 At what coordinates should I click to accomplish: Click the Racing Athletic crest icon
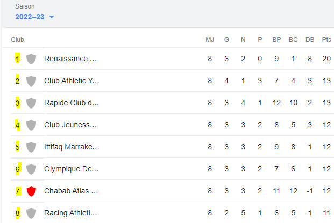pyautogui.click(x=31, y=213)
